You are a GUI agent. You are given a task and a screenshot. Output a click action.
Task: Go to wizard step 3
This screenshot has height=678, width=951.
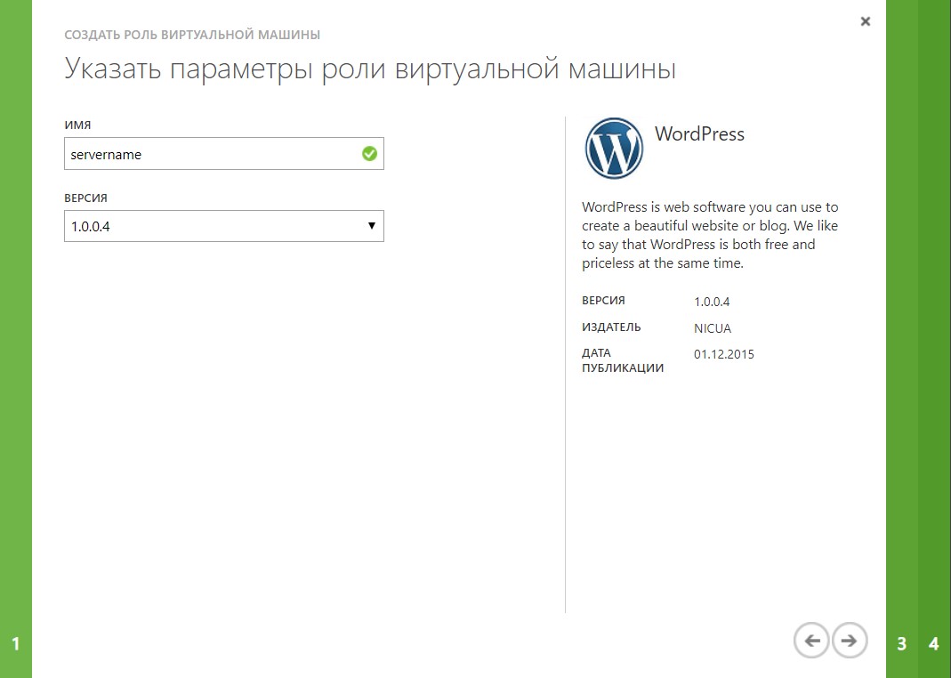click(x=902, y=643)
